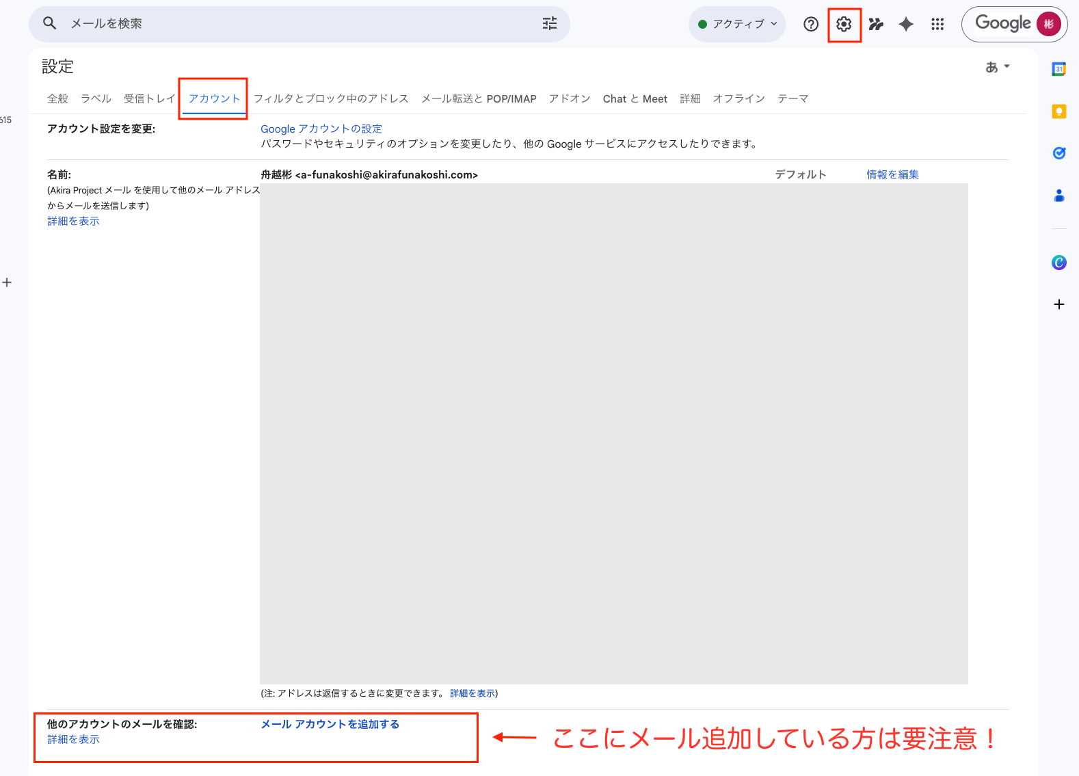Click the search magnifier icon
1079x776 pixels.
(49, 23)
